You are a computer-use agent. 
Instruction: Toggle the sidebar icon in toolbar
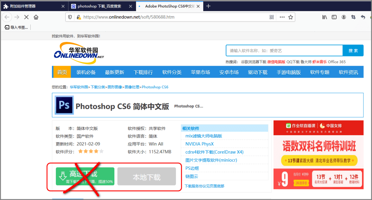tap(334, 17)
